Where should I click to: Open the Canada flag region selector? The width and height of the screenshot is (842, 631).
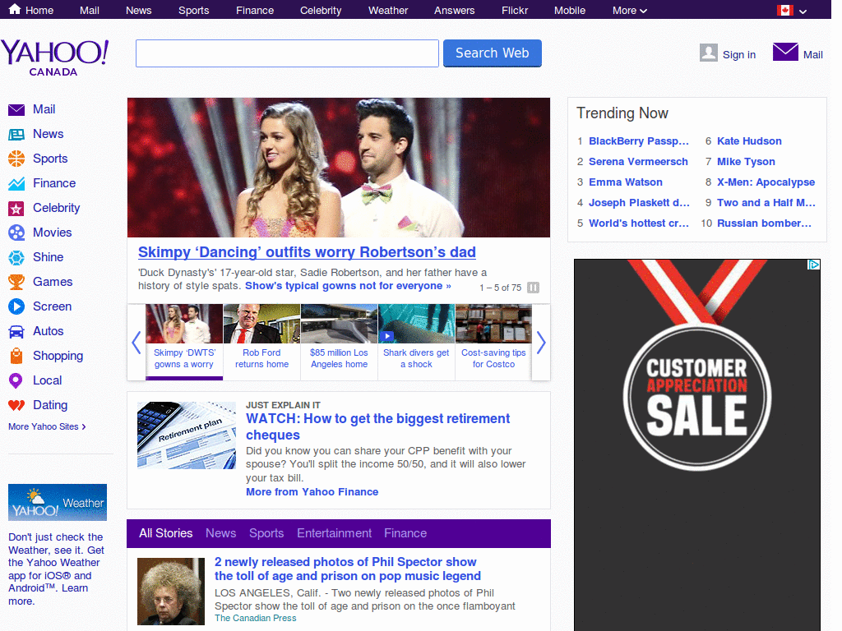coord(792,10)
